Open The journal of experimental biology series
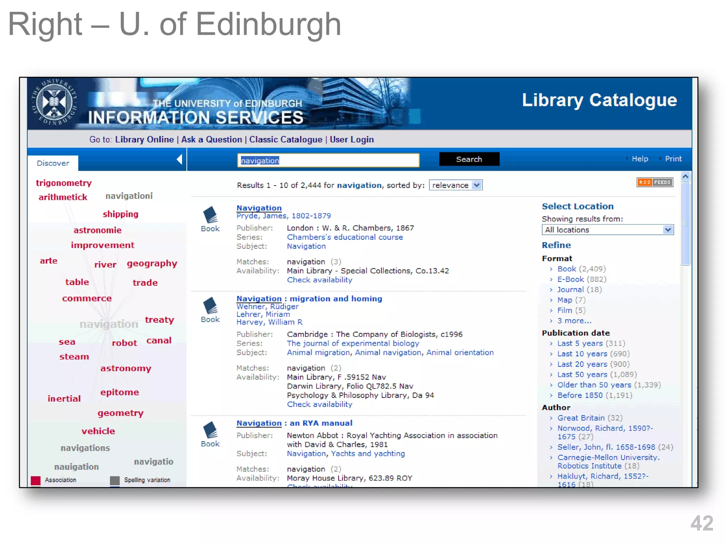 pyautogui.click(x=353, y=343)
